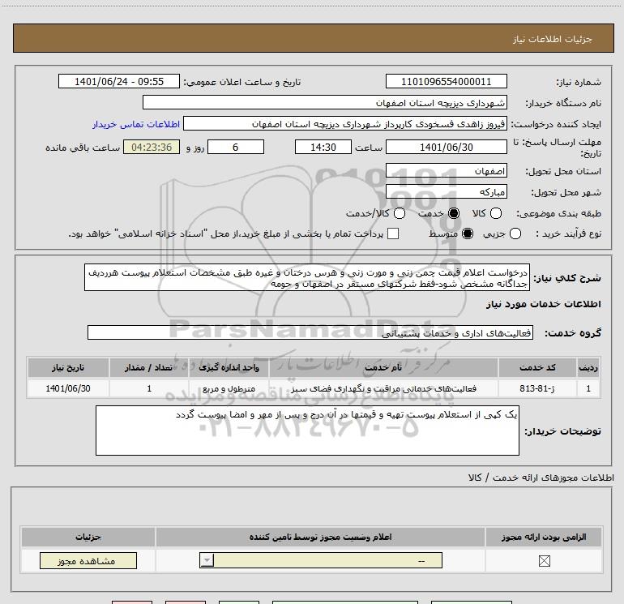Click the شماره نیاز number field
The height and width of the screenshot is (604, 624).
tap(446, 81)
